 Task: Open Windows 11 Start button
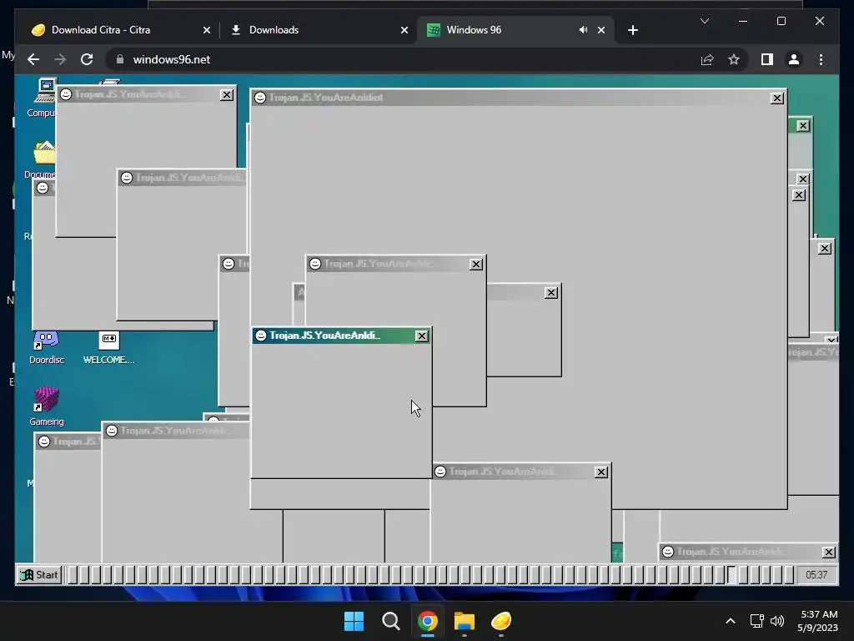click(x=354, y=621)
